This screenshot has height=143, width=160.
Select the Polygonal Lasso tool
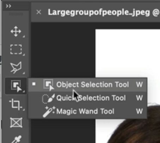(x=16, y=68)
